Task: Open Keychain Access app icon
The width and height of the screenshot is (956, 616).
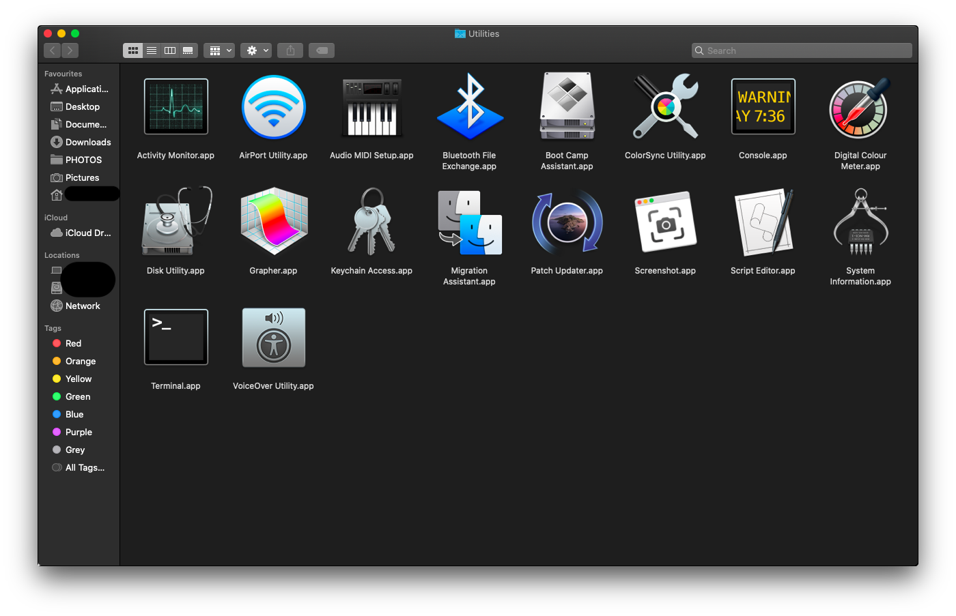Action: (x=371, y=221)
